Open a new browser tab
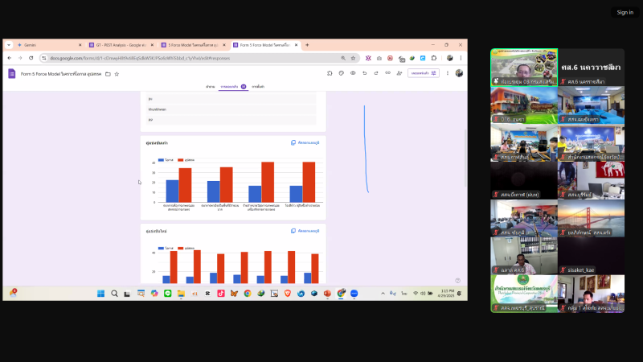Screen dimensions: 643x362 (x=307, y=45)
